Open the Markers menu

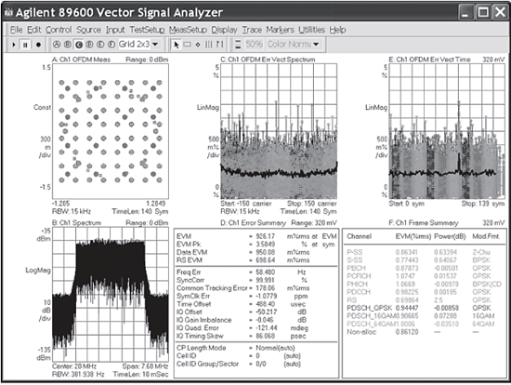280,30
